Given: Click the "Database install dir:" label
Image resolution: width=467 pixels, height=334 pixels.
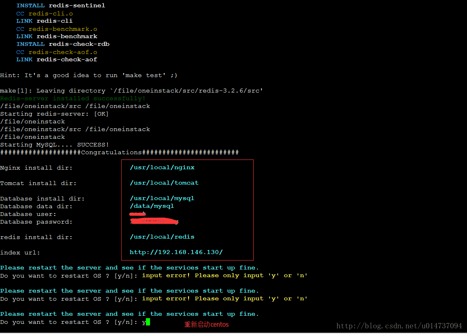Looking at the screenshot, I should 42,198.
